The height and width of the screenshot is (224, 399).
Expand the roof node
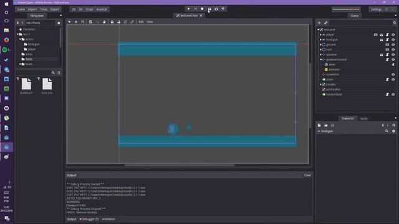click(321, 50)
